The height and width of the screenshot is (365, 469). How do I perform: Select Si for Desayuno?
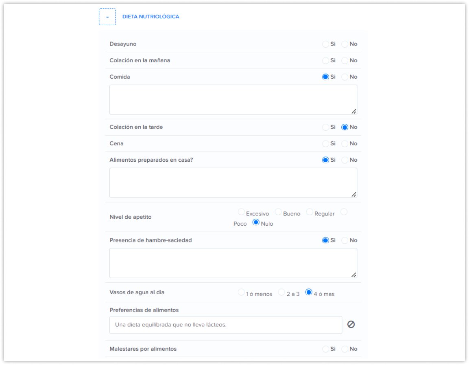point(325,44)
